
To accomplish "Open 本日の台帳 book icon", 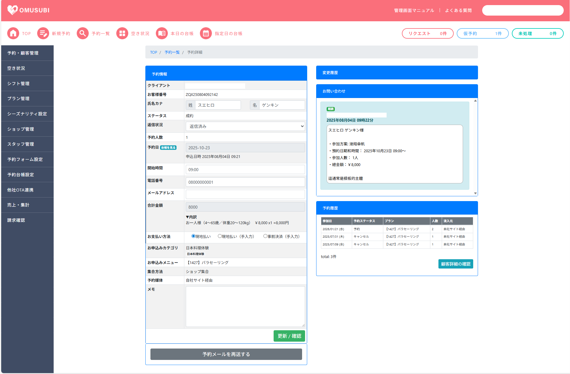I will coord(162,34).
